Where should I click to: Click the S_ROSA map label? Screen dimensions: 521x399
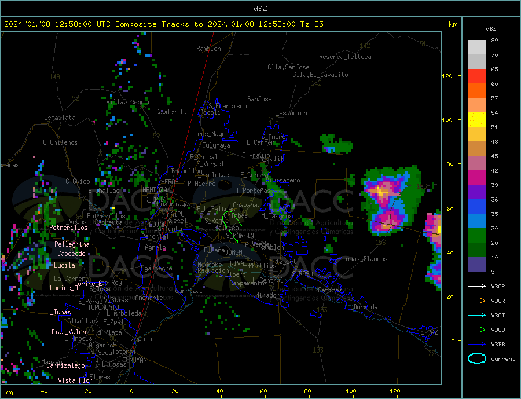click(x=302, y=274)
